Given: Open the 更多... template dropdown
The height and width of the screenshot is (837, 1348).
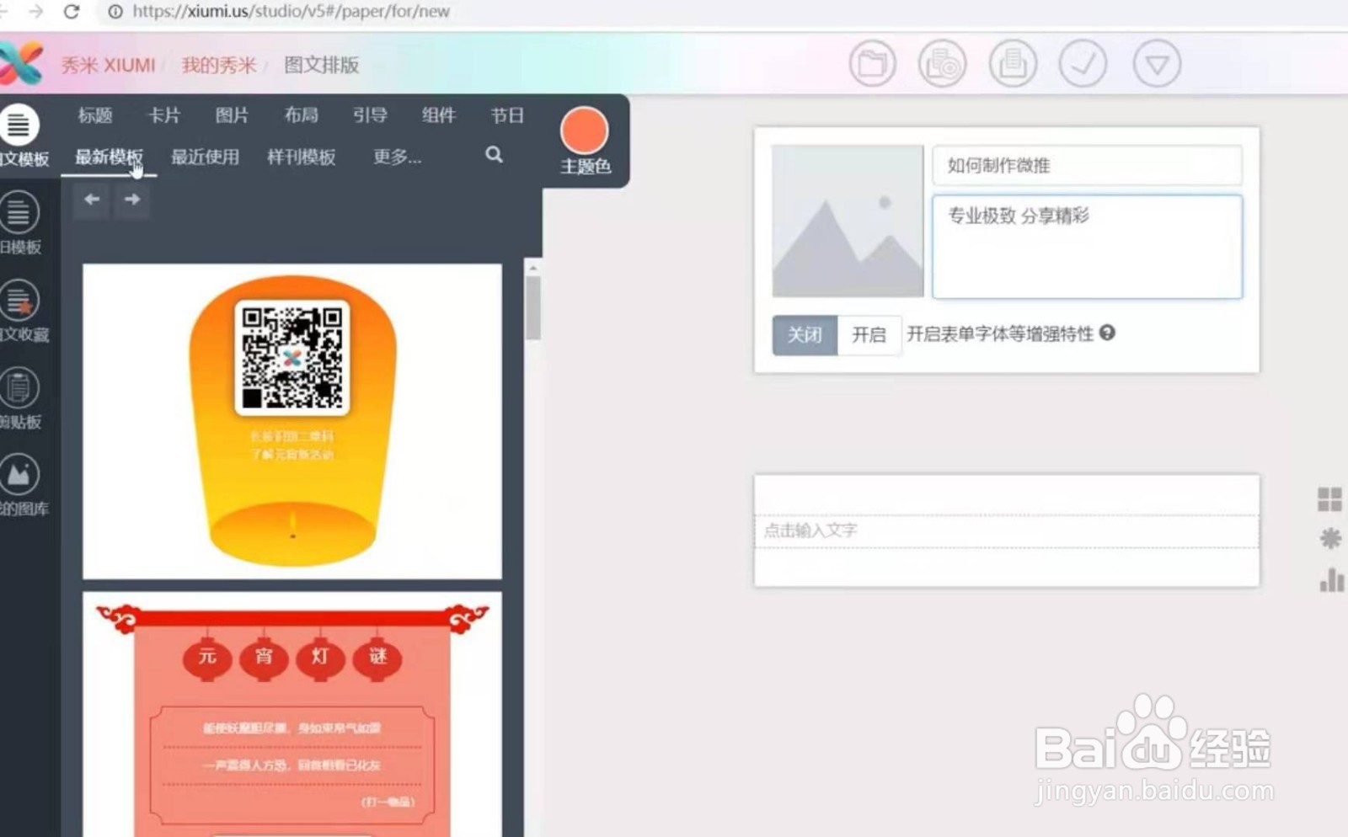Looking at the screenshot, I should point(397,157).
